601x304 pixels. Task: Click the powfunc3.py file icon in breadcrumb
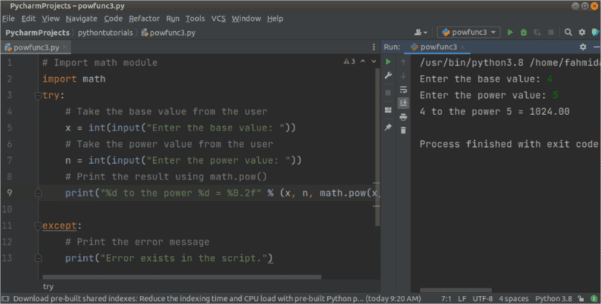(145, 33)
